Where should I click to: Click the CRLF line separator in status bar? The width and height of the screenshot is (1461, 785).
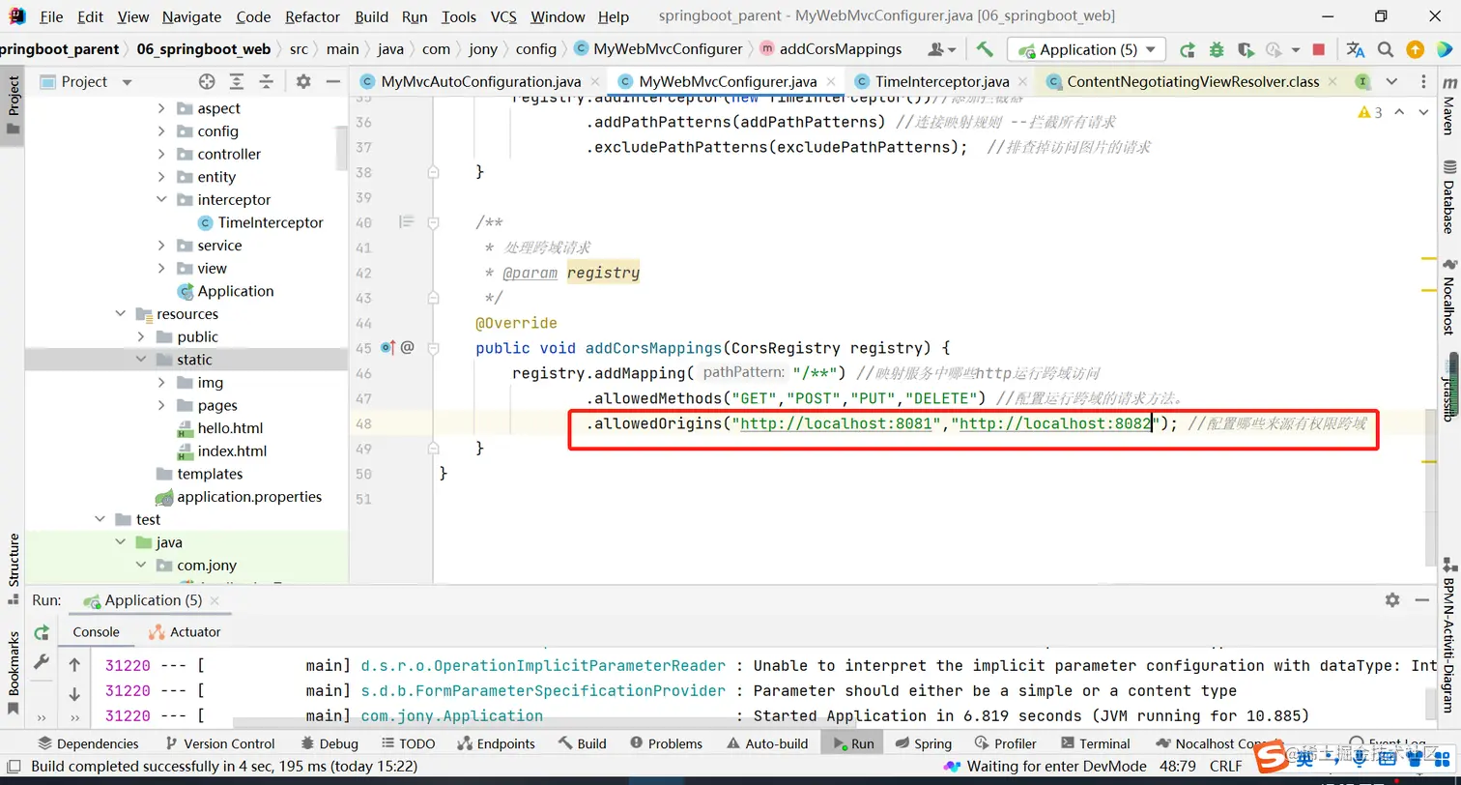(1226, 767)
